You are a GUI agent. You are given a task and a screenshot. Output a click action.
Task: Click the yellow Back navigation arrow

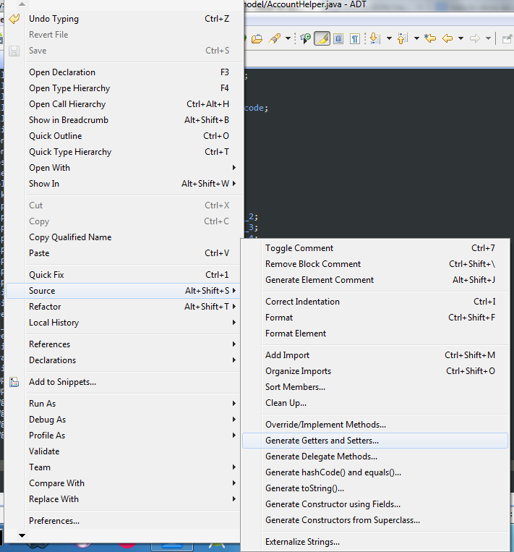[x=447, y=38]
